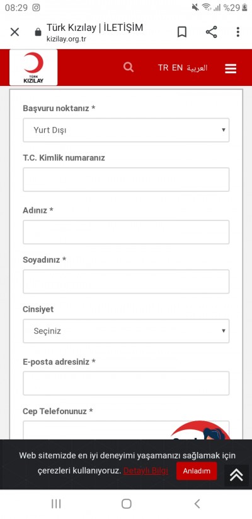
Task: Accept cookies with Anladım button
Action: 197,471
